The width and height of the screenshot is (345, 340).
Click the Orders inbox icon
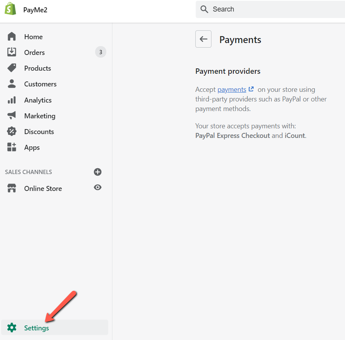(12, 52)
